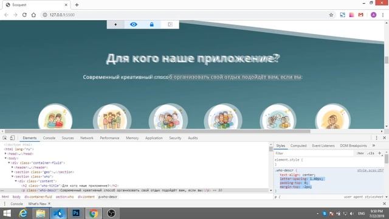The height and width of the screenshot is (219, 389).
Task: Open the Network tab
Action: [x=87, y=138]
